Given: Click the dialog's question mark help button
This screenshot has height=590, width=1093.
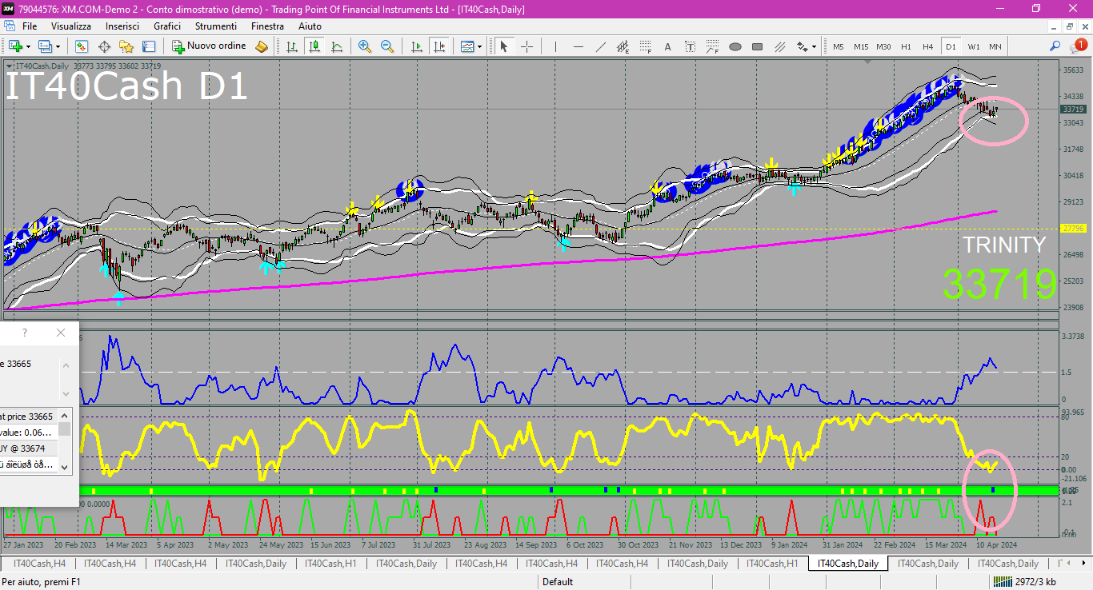Looking at the screenshot, I should 25,333.
